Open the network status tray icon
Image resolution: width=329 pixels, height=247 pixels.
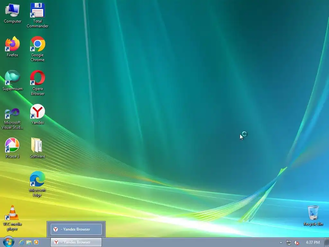tap(289, 242)
